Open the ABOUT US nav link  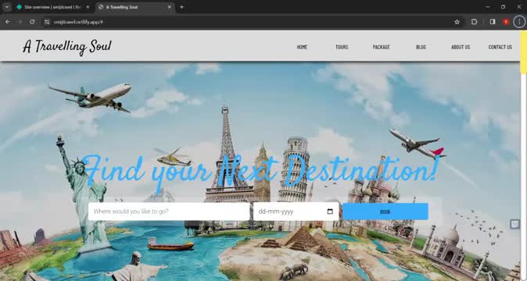point(461,47)
